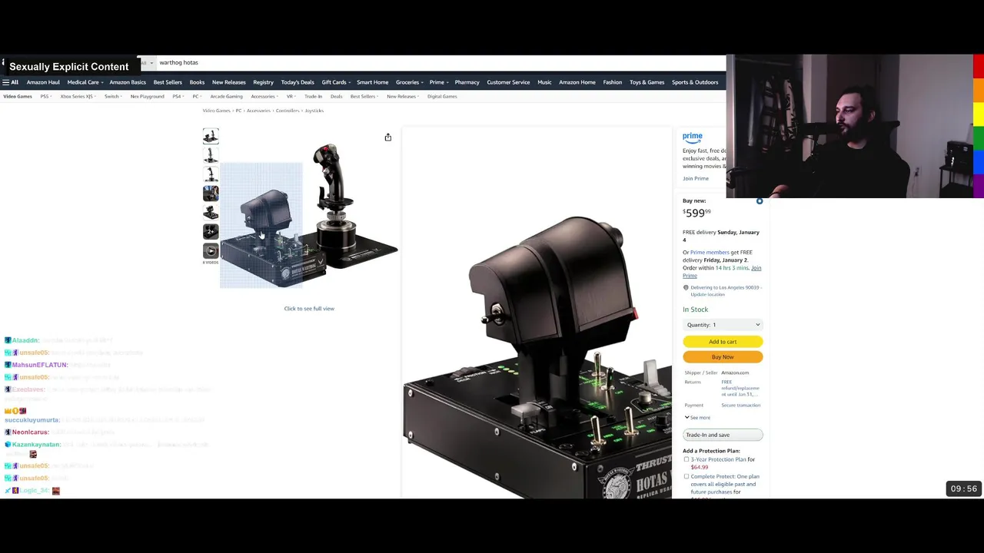
Task: Check the Complete Protect plan box
Action: tap(686, 476)
